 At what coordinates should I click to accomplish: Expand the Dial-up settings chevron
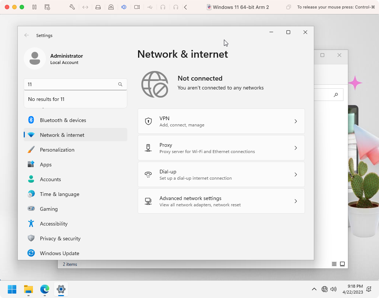click(x=296, y=175)
